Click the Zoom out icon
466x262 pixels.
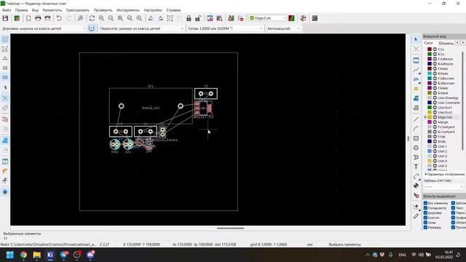(111, 18)
